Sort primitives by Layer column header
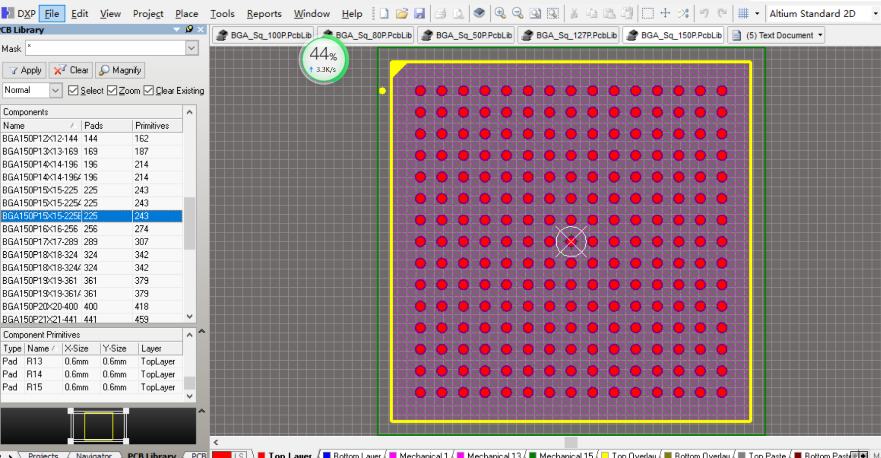This screenshot has height=458, width=881. pos(160,348)
